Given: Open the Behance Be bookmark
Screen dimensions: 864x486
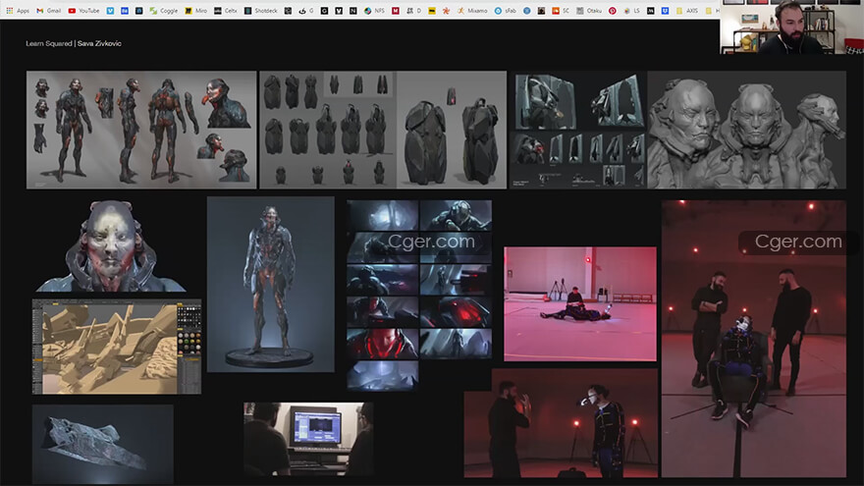Looking at the screenshot, I should [125, 11].
